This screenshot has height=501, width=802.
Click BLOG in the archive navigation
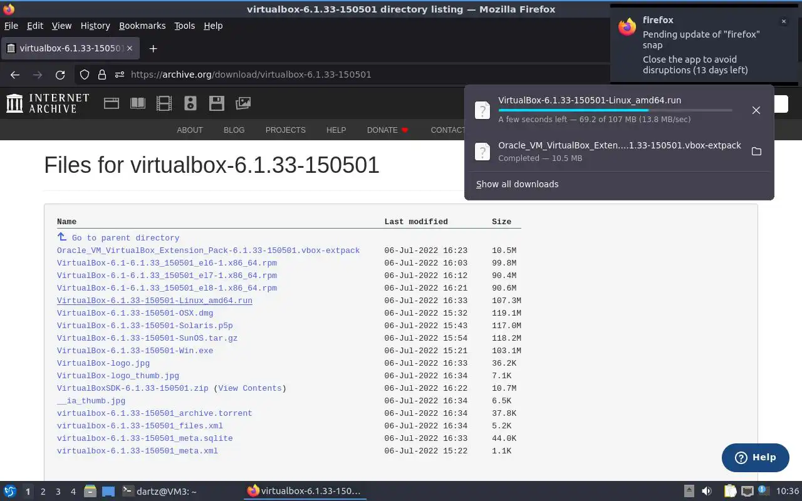coord(234,130)
